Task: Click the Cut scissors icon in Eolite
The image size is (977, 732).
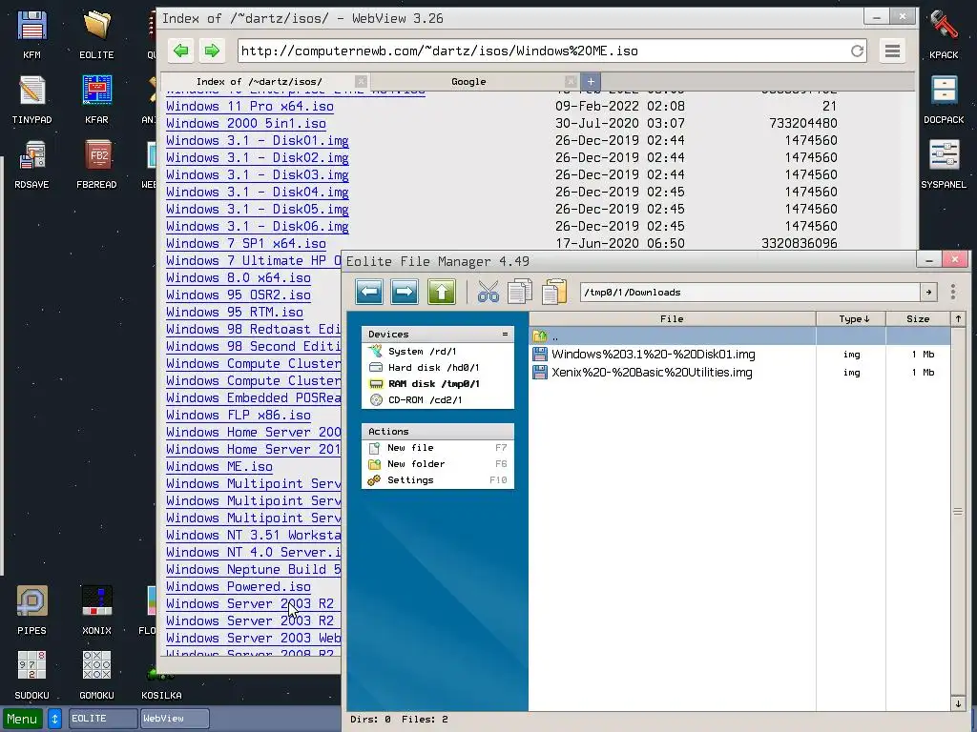Action: click(488, 292)
